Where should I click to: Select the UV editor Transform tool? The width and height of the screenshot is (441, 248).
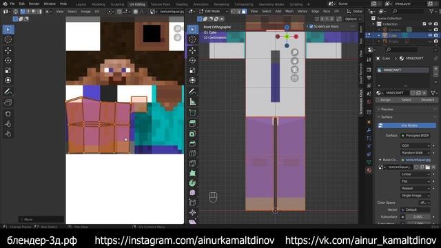click(x=8, y=80)
